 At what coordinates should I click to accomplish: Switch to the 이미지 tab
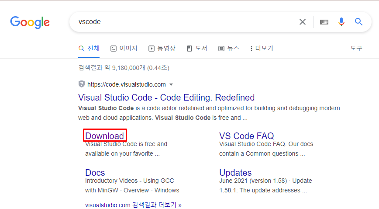124,49
